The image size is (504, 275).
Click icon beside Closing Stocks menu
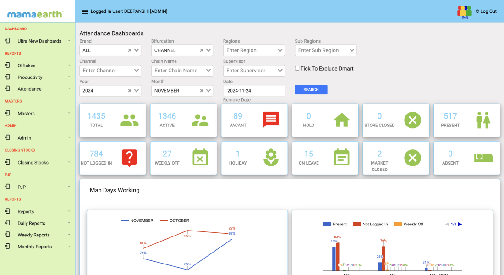(x=7, y=162)
